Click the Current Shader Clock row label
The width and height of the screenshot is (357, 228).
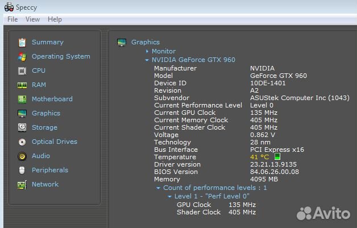(x=190, y=127)
